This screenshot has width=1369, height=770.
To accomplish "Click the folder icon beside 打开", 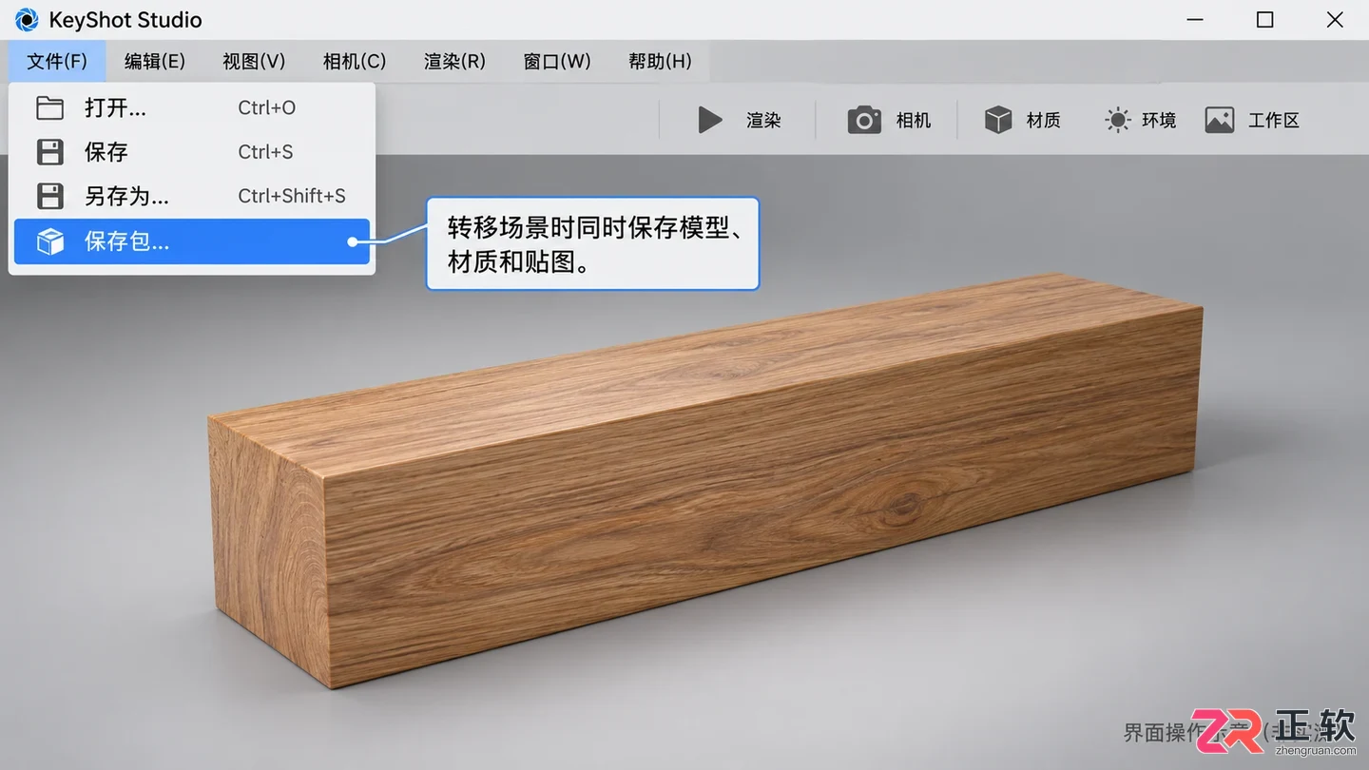I will tap(49, 107).
